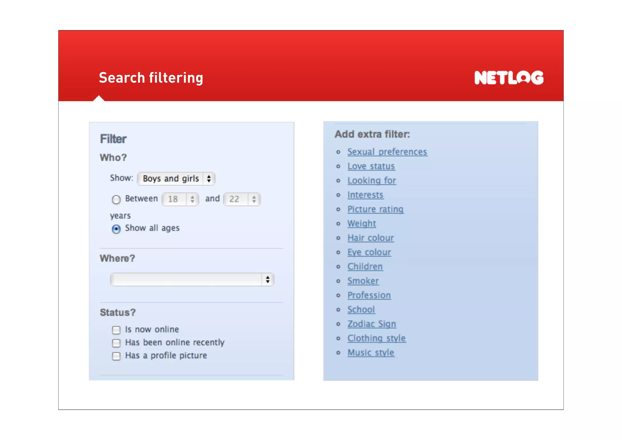Add the Zodiac Sign filter
Screen dimensions: 622x440
click(372, 324)
